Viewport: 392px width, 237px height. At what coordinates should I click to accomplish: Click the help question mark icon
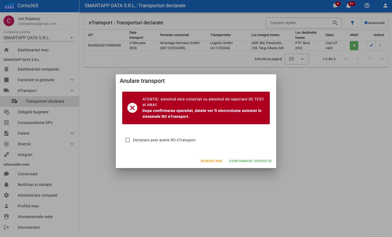(x=367, y=6)
